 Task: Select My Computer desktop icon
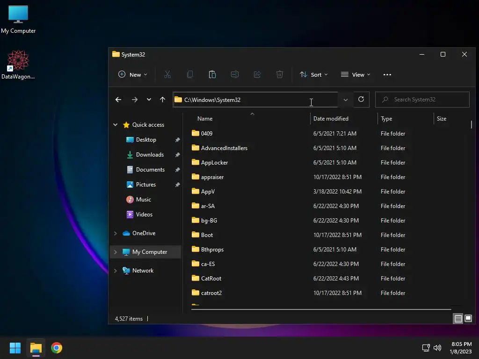coord(18,19)
